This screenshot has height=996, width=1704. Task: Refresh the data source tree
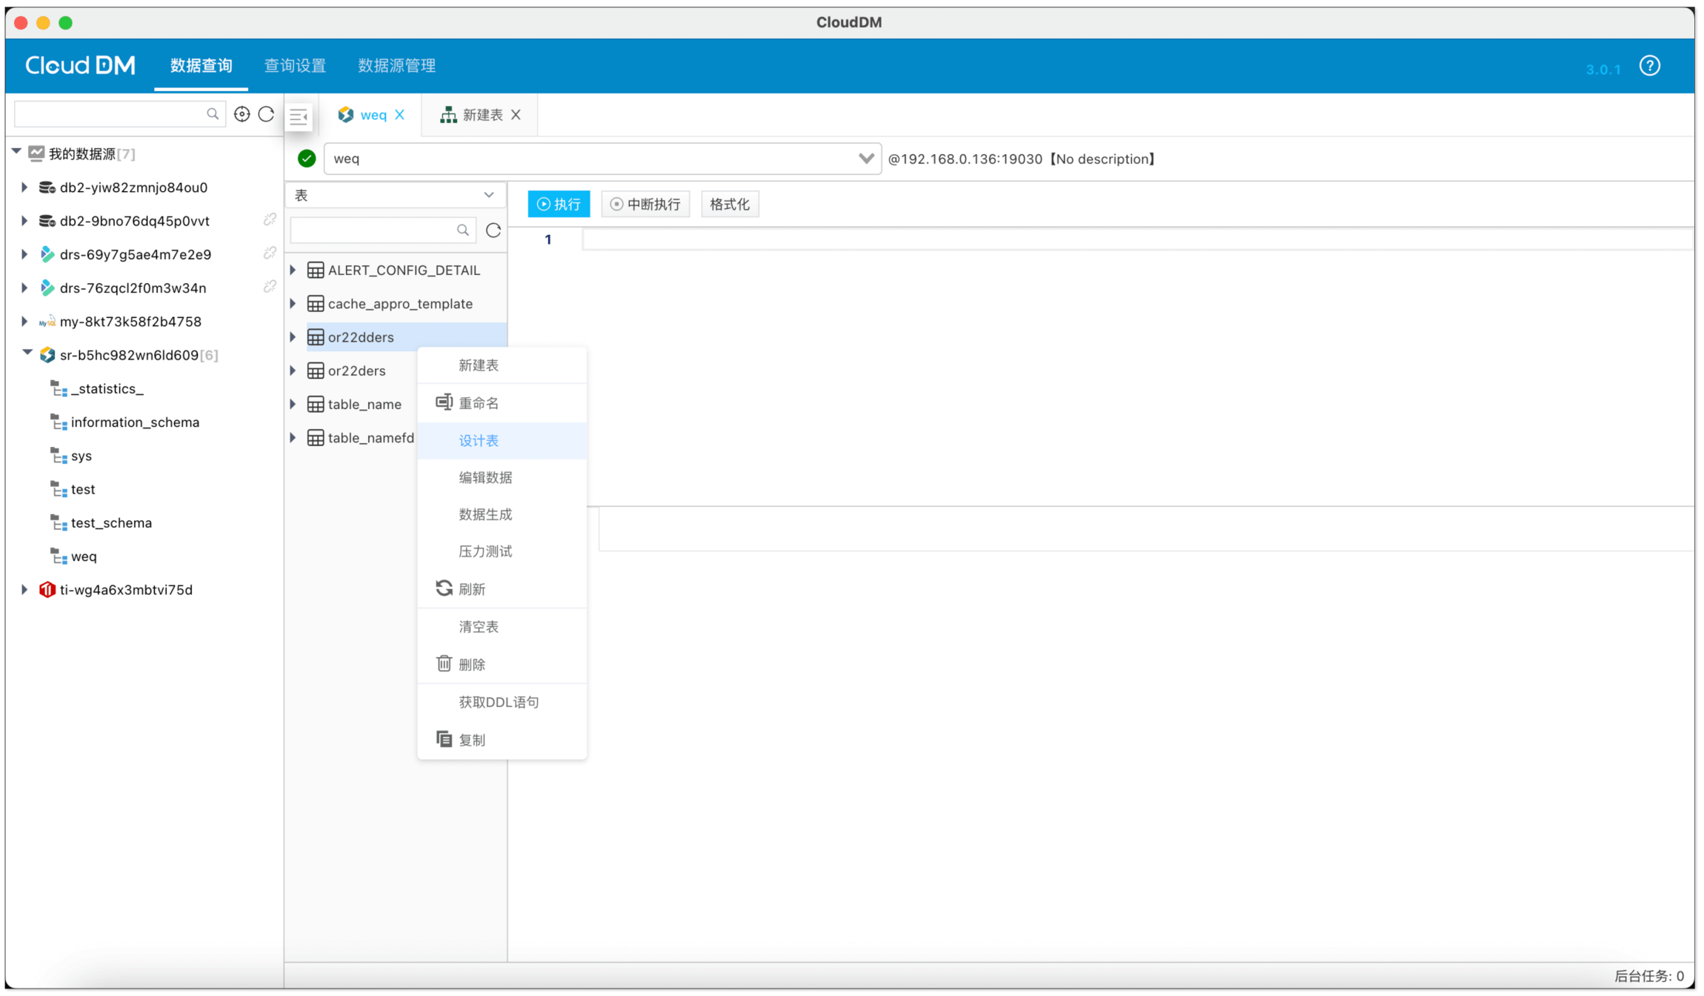pos(267,114)
